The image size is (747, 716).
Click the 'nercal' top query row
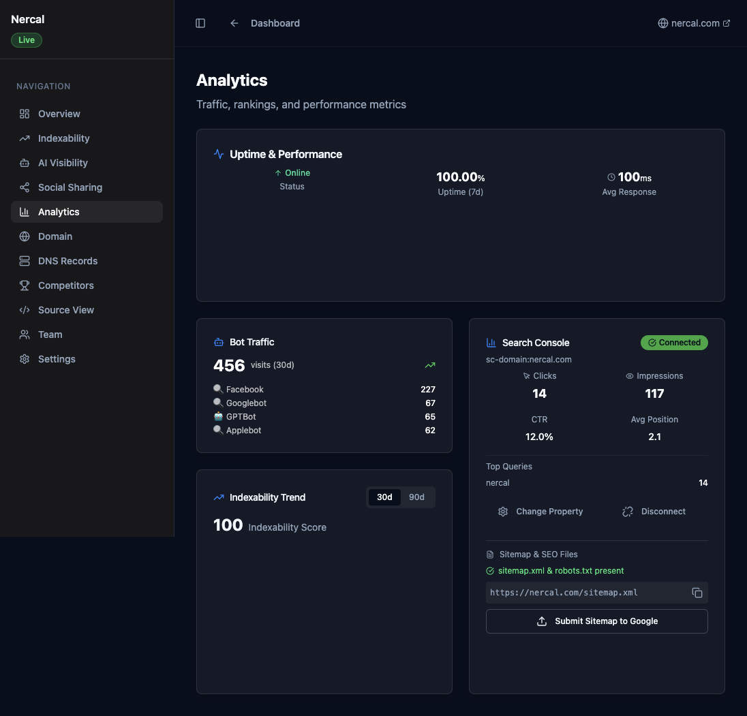coord(596,483)
